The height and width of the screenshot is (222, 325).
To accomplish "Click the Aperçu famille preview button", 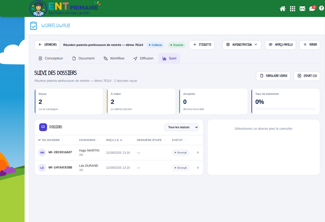I will point(281,45).
